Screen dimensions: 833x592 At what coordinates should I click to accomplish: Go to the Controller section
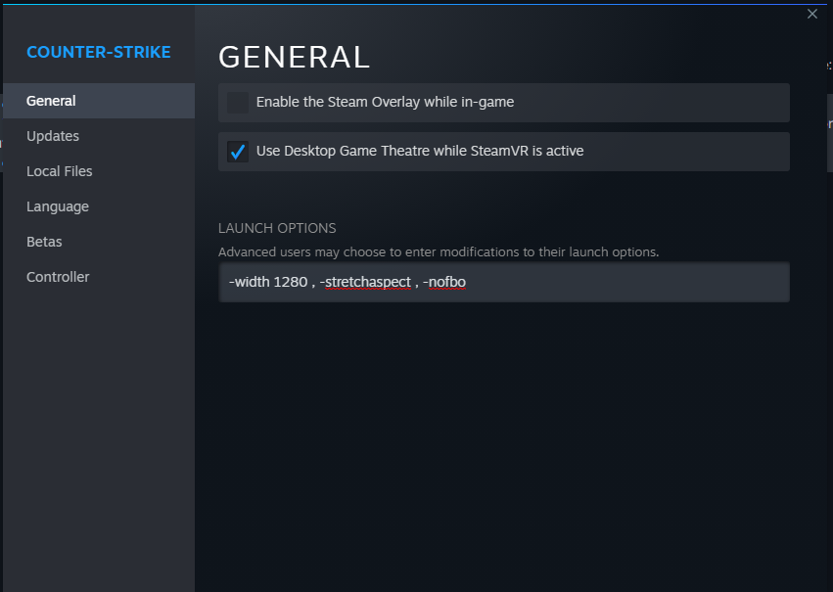99,277
